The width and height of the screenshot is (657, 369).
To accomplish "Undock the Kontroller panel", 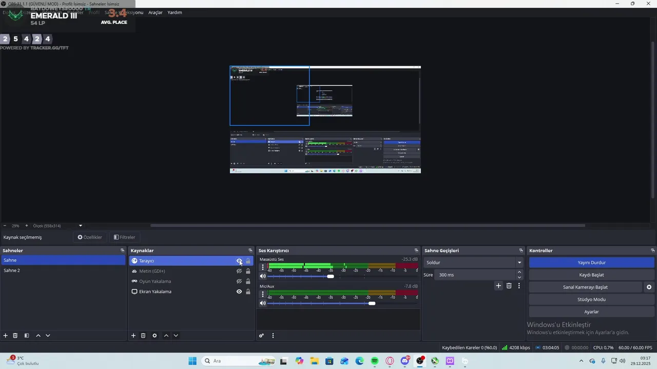I will [x=653, y=251].
